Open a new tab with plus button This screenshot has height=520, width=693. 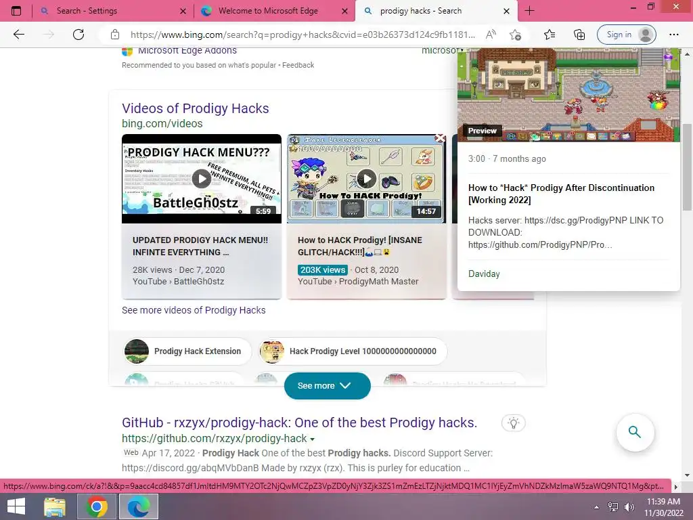tap(529, 11)
